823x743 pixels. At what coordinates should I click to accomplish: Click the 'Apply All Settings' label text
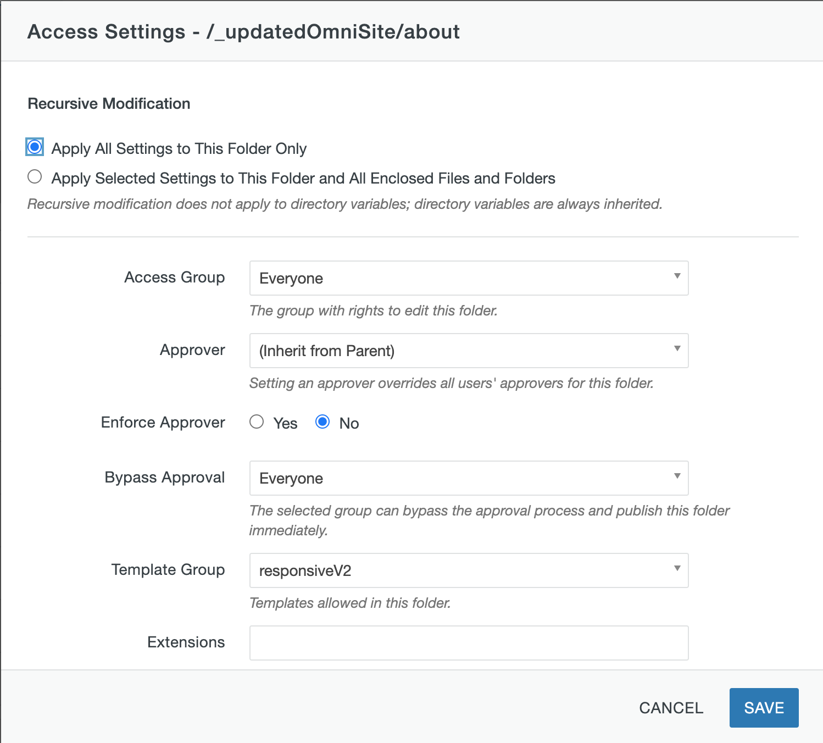[179, 148]
